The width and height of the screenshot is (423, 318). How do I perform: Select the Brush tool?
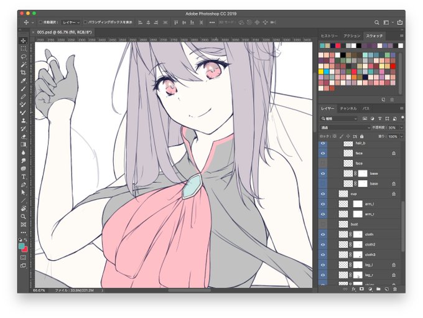(x=24, y=88)
